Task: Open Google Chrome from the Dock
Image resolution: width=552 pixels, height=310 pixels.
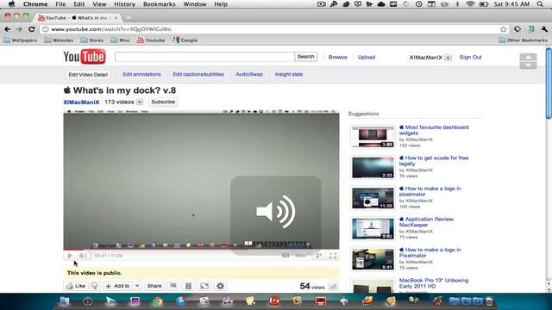Action: [x=158, y=301]
